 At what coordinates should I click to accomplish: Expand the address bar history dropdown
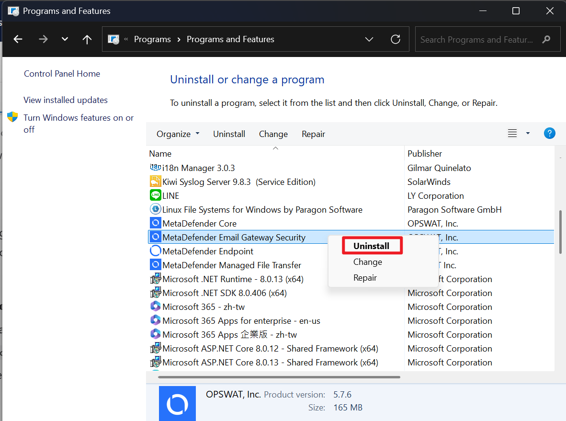(x=369, y=39)
